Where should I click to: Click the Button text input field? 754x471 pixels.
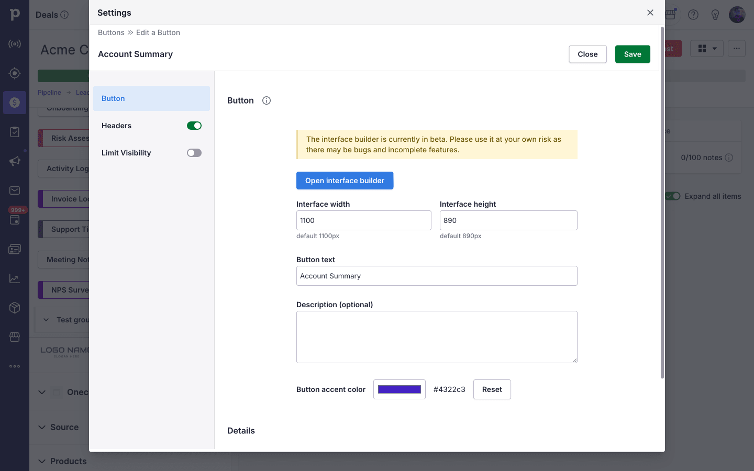point(437,276)
